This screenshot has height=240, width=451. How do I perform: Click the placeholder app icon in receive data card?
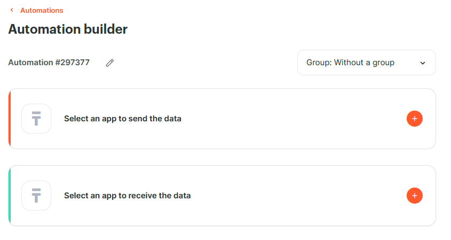[36, 196]
